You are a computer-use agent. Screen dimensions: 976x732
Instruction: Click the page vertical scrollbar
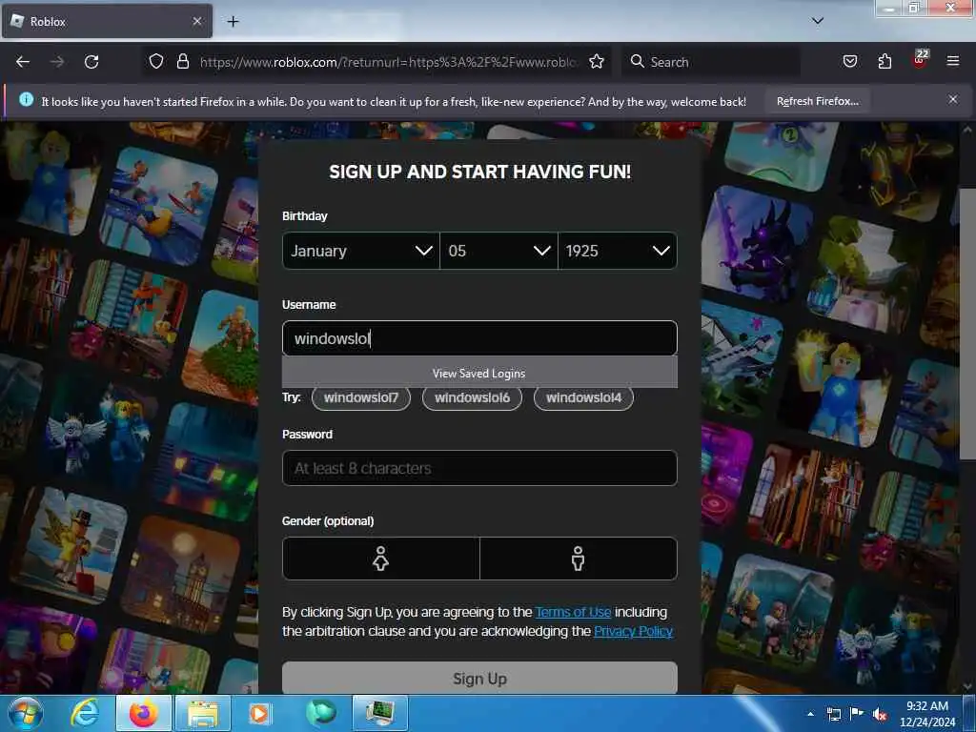pos(967,324)
